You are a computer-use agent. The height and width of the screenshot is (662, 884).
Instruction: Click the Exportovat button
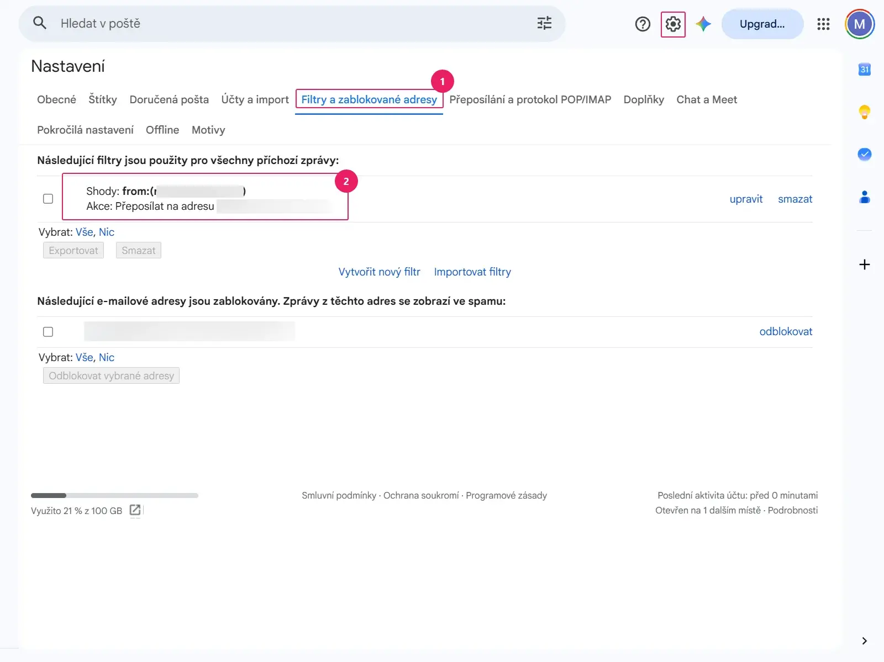[x=73, y=250]
